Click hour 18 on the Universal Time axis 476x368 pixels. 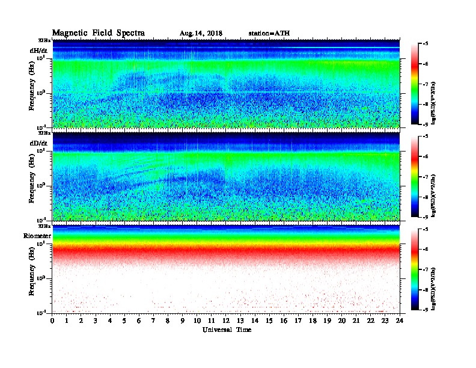[x=313, y=320]
